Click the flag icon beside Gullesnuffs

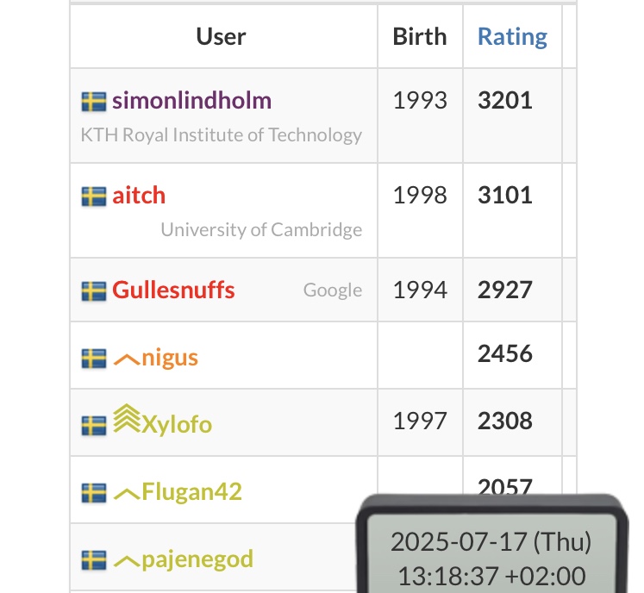(94, 291)
